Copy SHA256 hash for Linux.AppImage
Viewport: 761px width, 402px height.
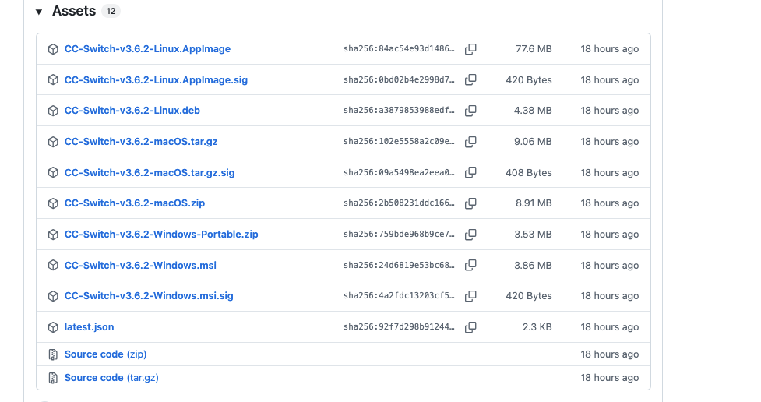470,49
